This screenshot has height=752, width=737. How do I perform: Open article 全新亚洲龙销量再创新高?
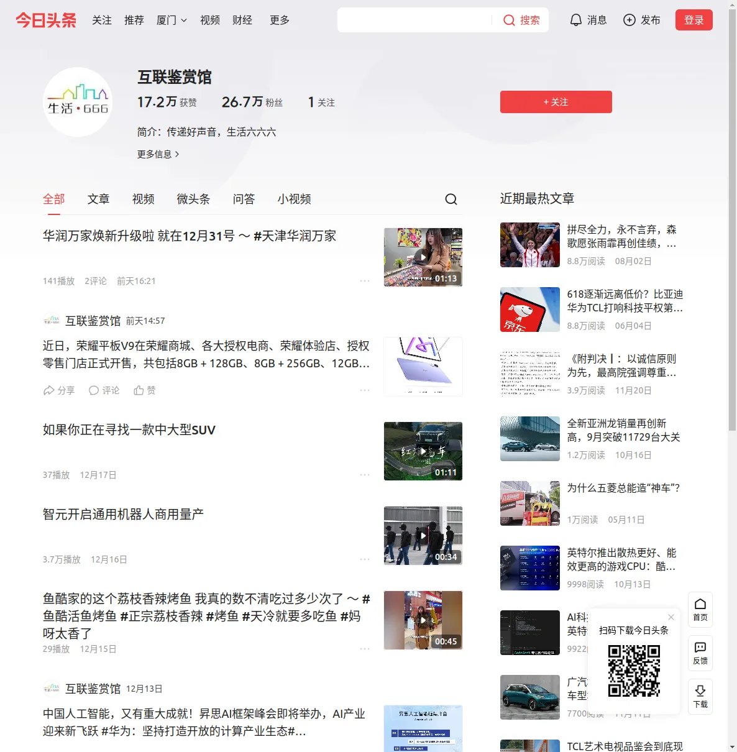click(x=624, y=431)
